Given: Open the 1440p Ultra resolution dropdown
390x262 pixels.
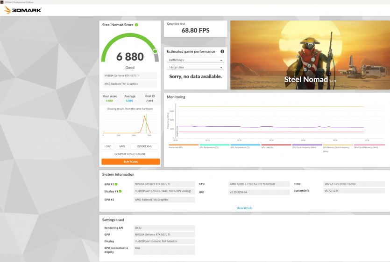Looking at the screenshot, I should tap(195, 68).
